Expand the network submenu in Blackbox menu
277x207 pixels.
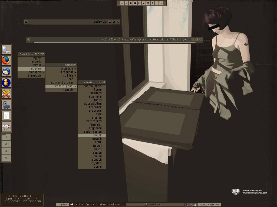click(31, 62)
